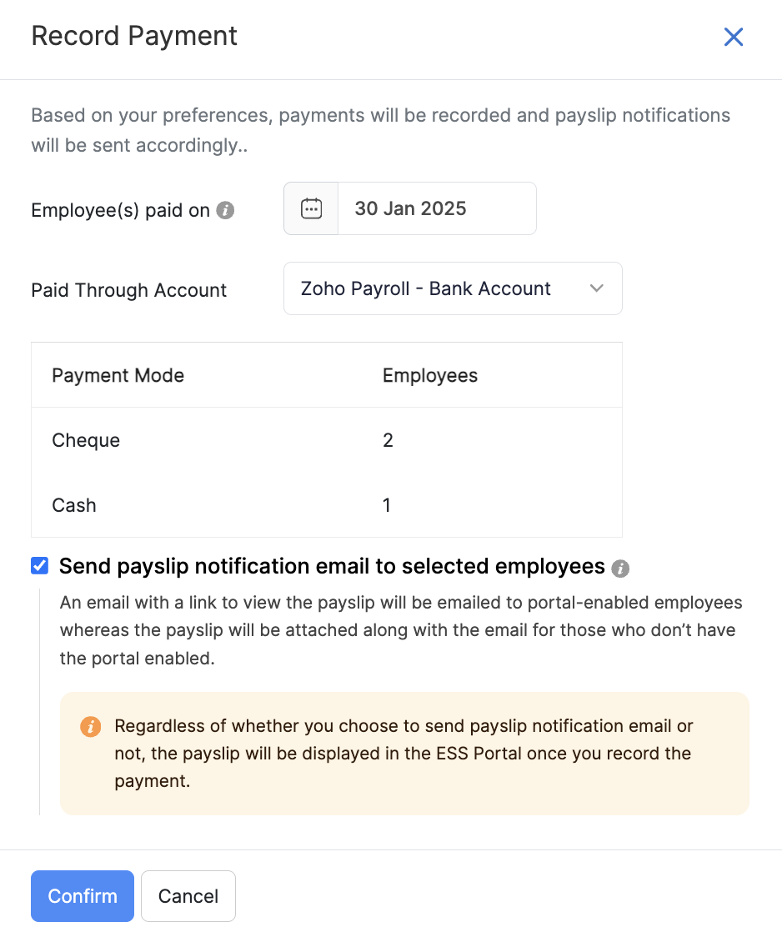Click the info icon next to payslip notification checkbox
This screenshot has height=937, width=782.
click(620, 567)
